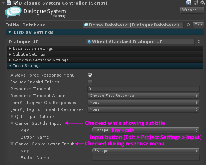This screenshot has height=165, width=206.
Task: Click the C# script icon in header
Action: pos(9,3)
